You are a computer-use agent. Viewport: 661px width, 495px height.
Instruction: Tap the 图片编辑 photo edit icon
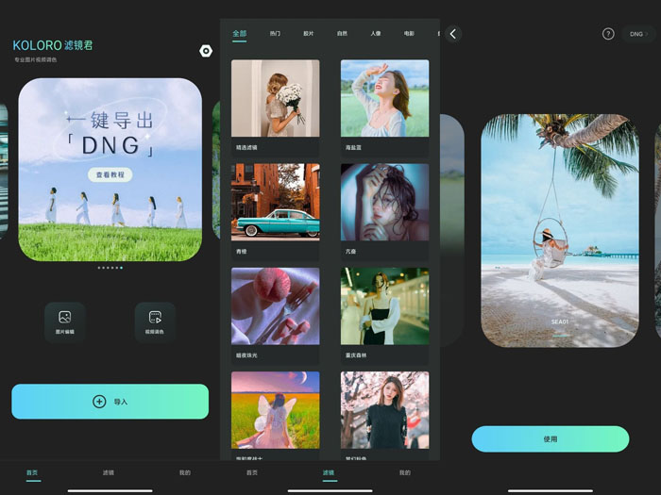[x=64, y=319]
